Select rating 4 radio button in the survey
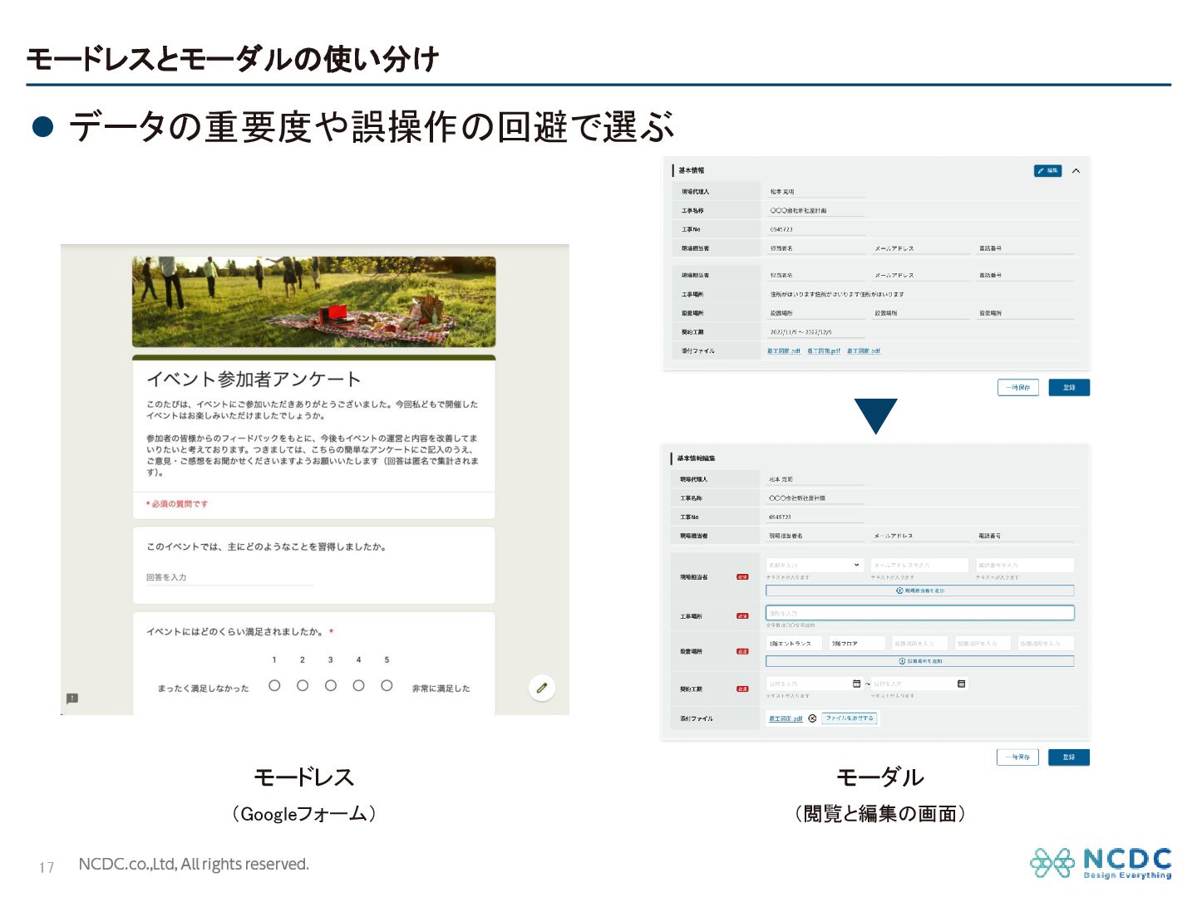 [358, 685]
